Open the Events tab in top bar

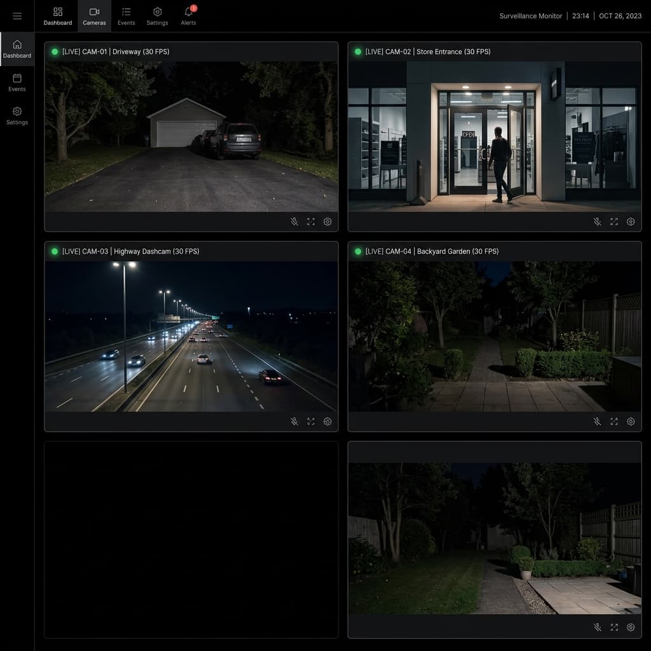127,16
